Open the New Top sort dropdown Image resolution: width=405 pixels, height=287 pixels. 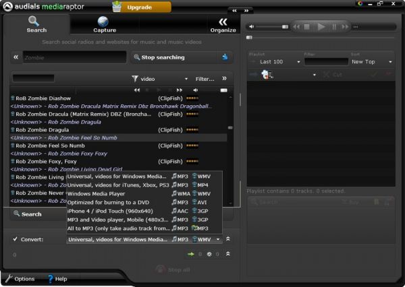(x=370, y=62)
